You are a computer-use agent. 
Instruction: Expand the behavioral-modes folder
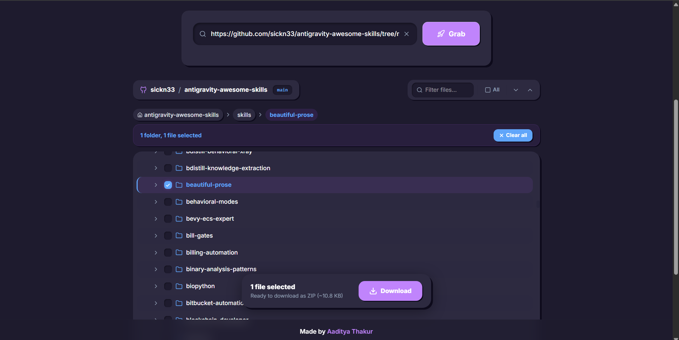(156, 202)
